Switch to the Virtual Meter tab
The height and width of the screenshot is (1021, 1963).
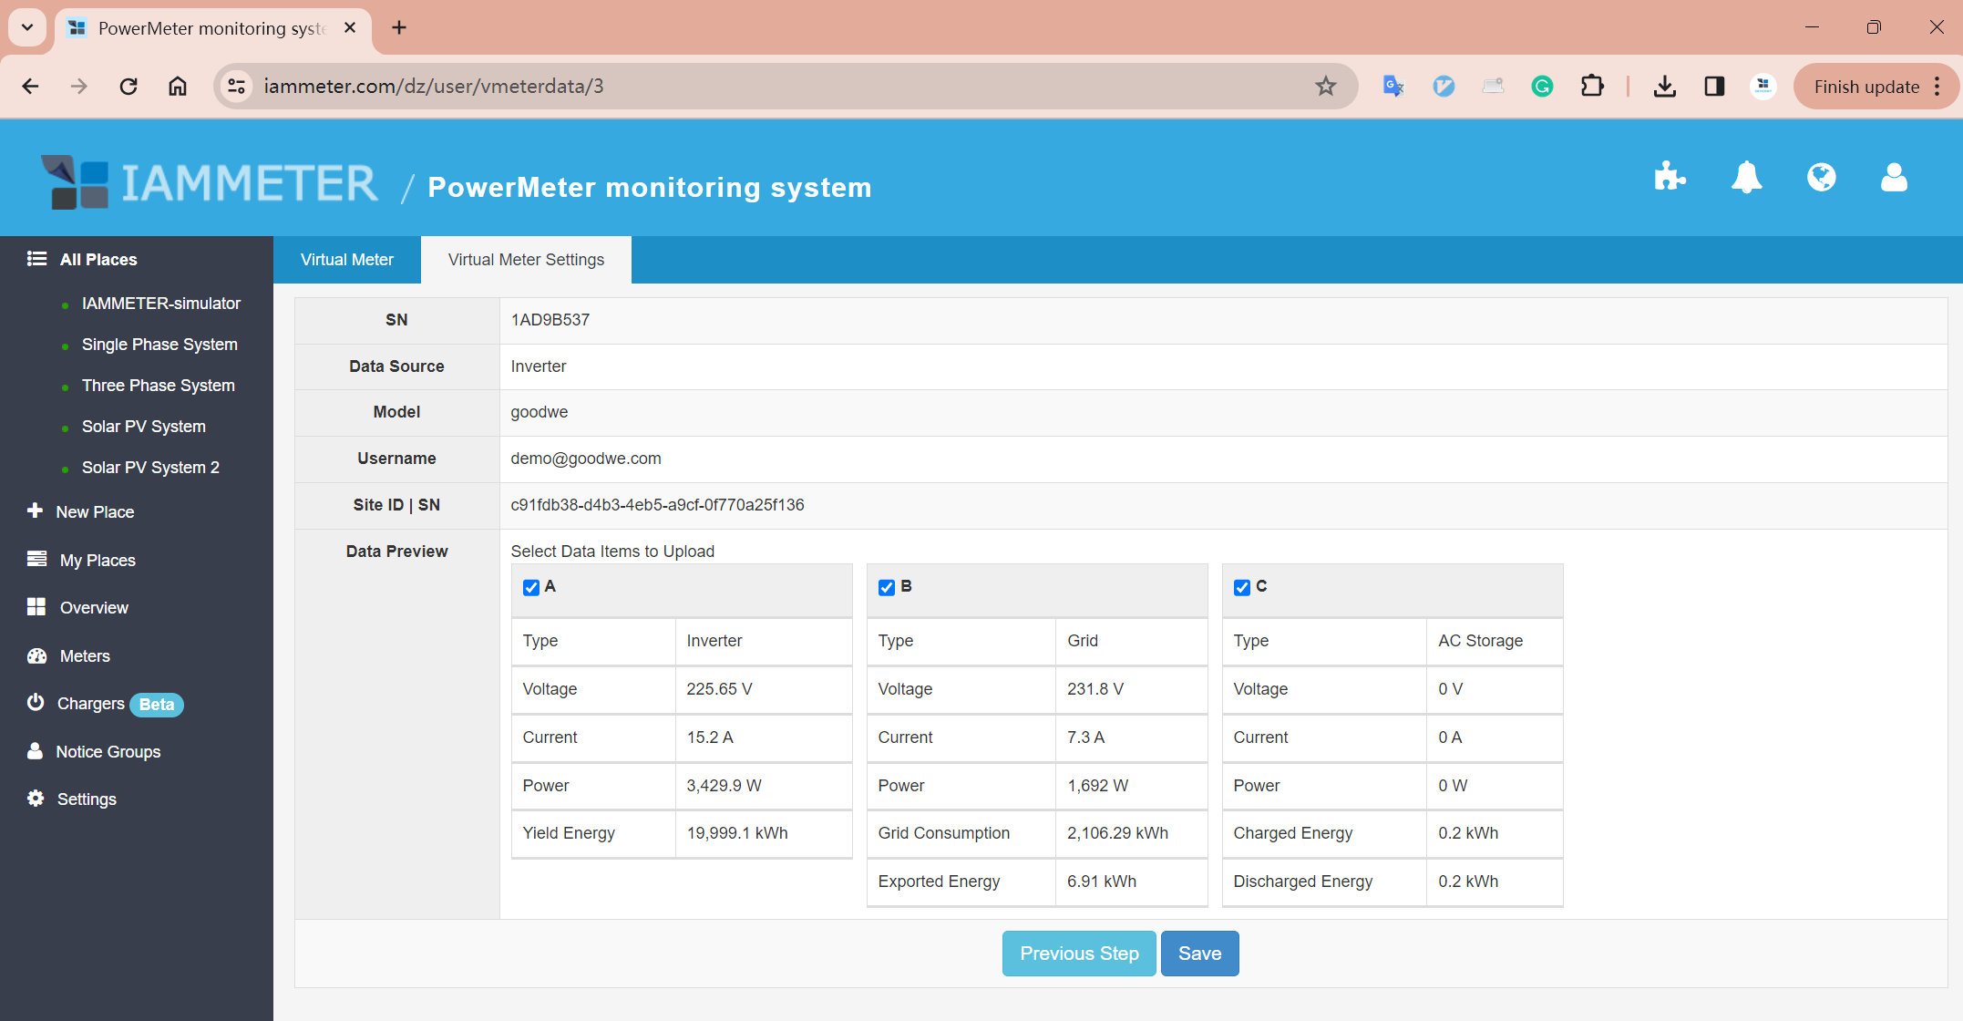pos(347,260)
